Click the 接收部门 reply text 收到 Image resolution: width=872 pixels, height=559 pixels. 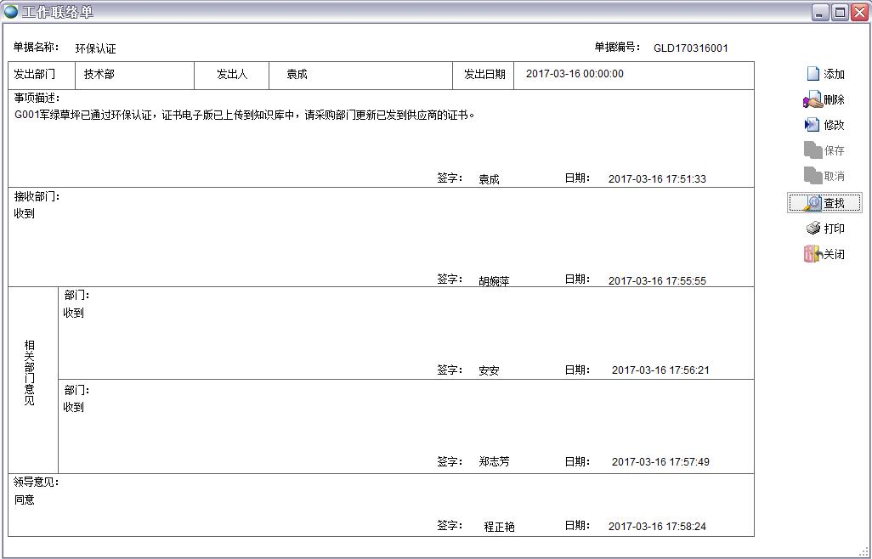pyautogui.click(x=25, y=214)
